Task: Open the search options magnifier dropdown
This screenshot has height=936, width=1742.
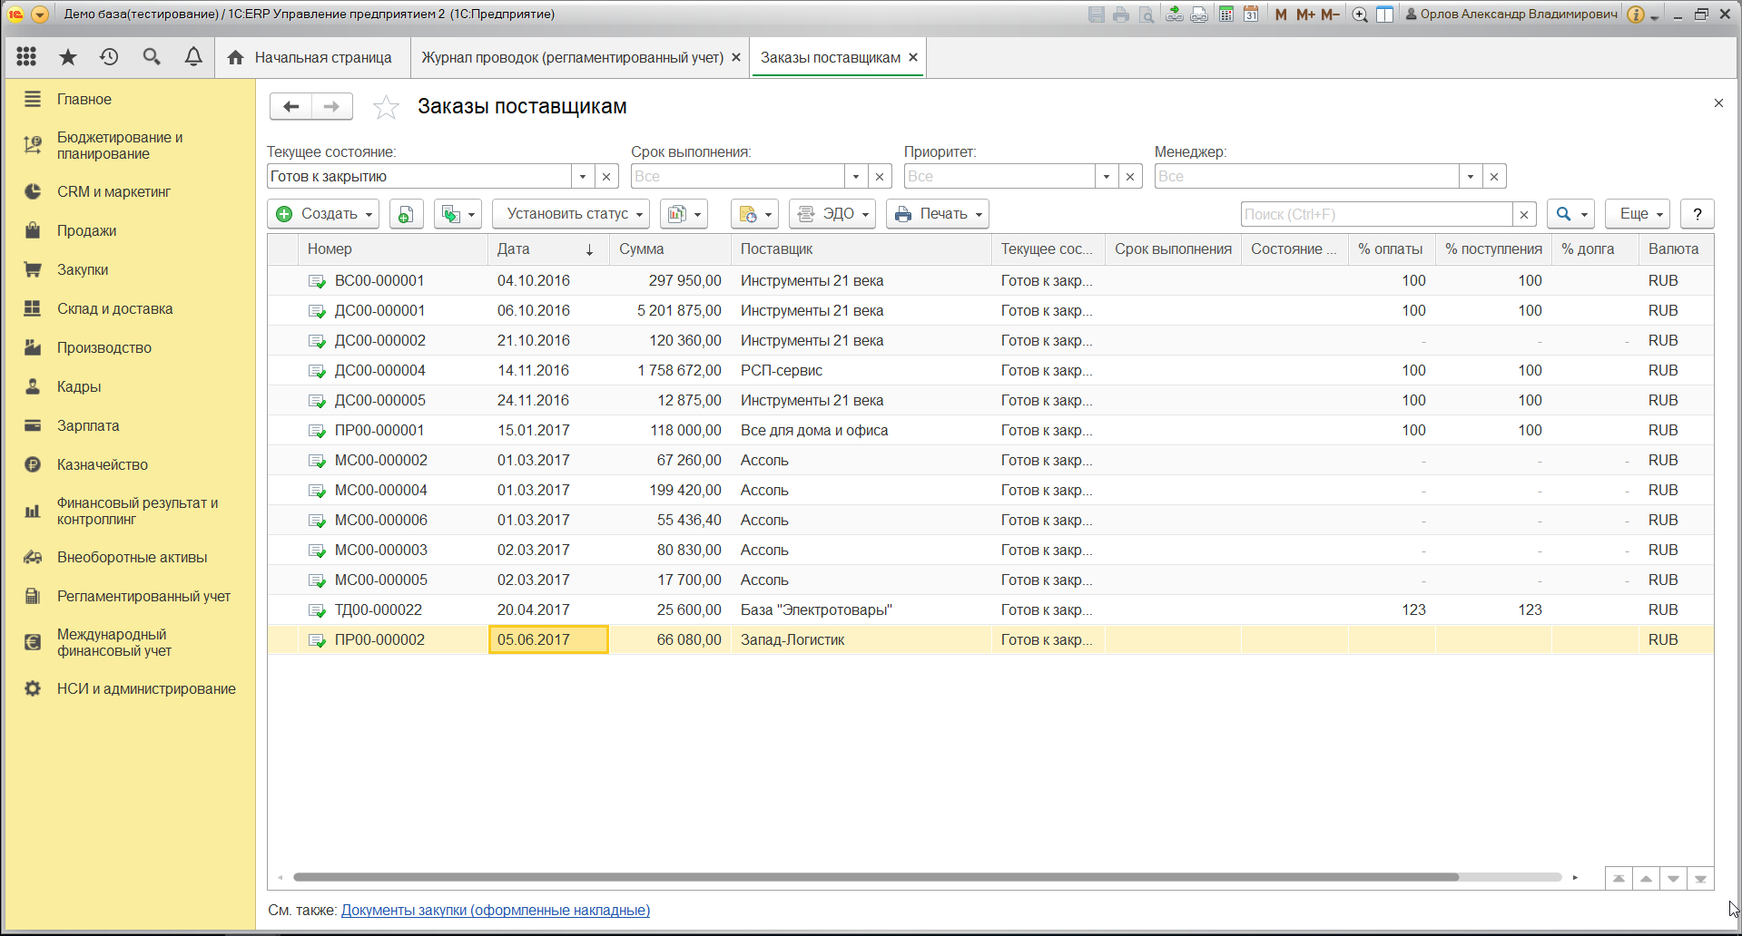Action: pyautogui.click(x=1571, y=214)
